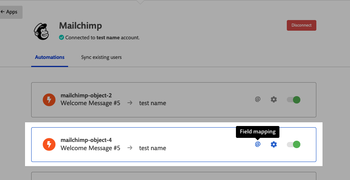Disable the mailchimp-object-4 automation switch
The width and height of the screenshot is (350, 180).
[x=293, y=144]
